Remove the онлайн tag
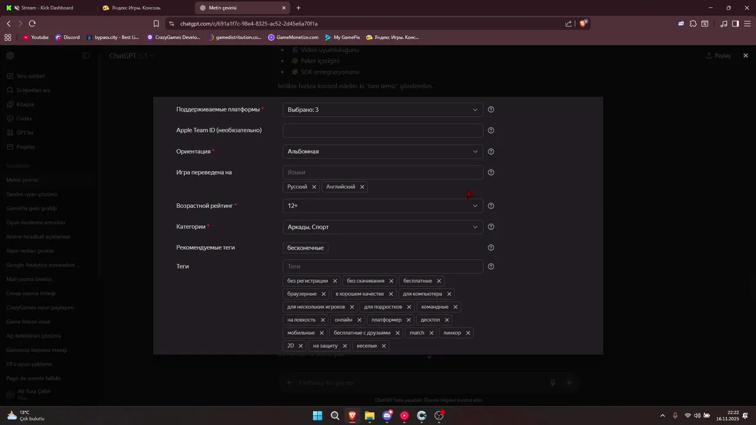756x425 pixels. coord(359,320)
